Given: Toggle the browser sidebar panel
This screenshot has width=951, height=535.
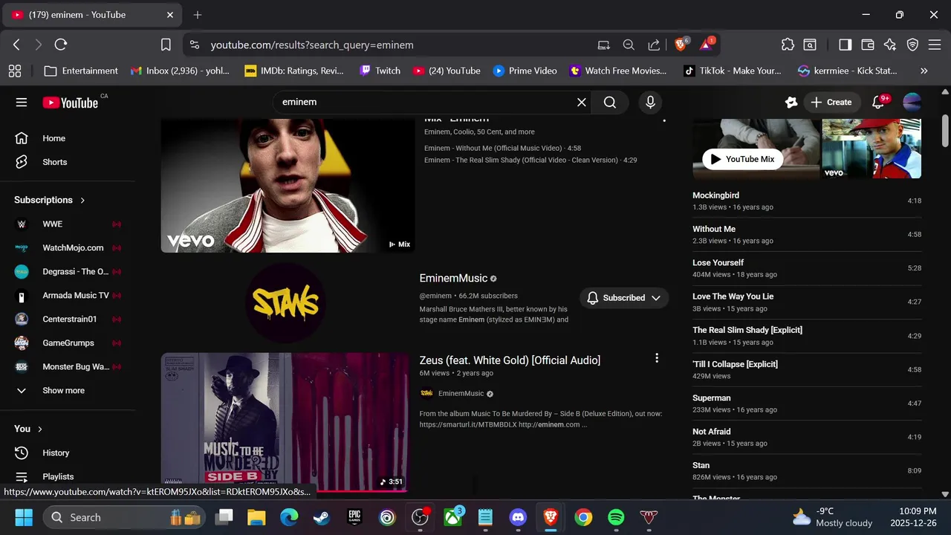Looking at the screenshot, I should coord(845,45).
